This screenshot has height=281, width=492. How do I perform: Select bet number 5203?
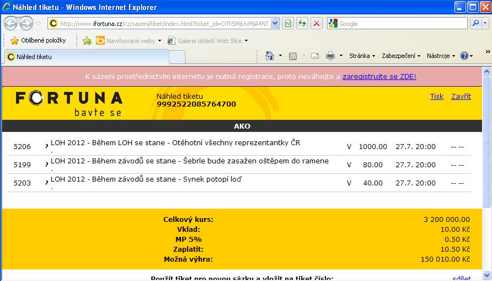(x=22, y=183)
